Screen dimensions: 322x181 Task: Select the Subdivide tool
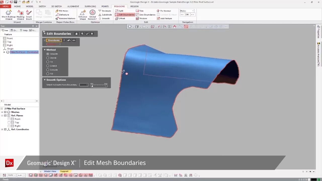click(105, 15)
